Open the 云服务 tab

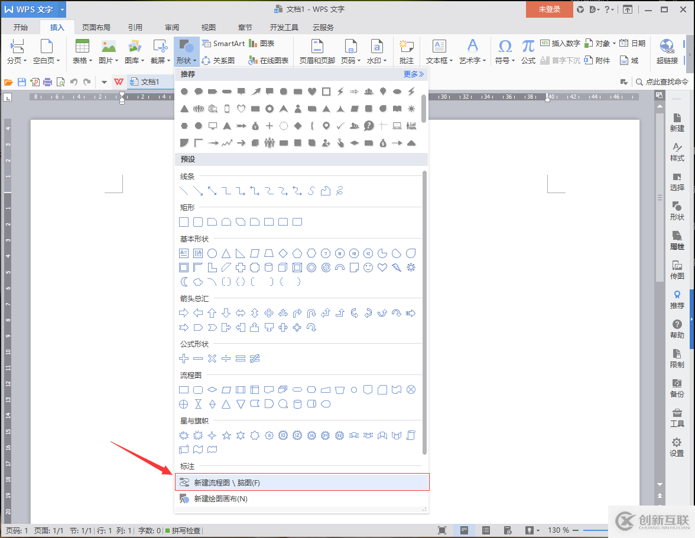click(323, 27)
